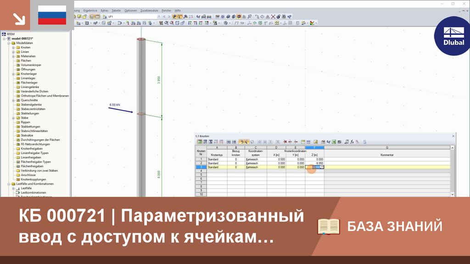Click Kartesisch cell in row 1

click(256, 159)
